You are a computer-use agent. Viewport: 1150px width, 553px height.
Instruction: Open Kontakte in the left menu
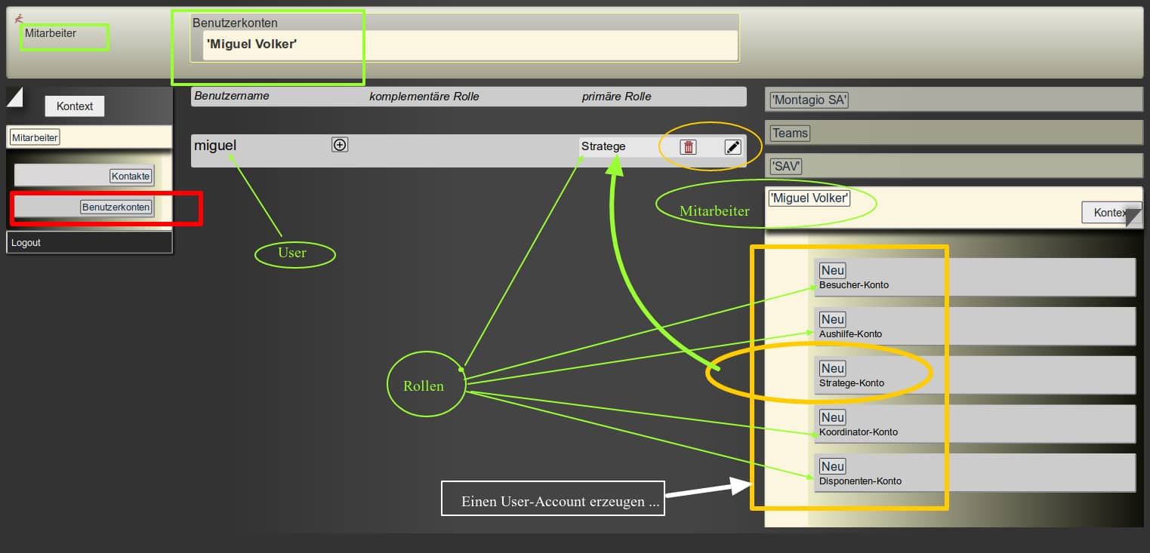pyautogui.click(x=131, y=176)
